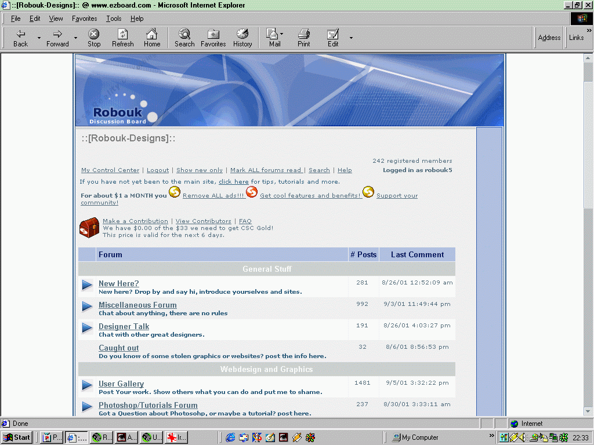Expand the Back button history dropdown arrow
The height and width of the screenshot is (445, 594).
[39, 38]
